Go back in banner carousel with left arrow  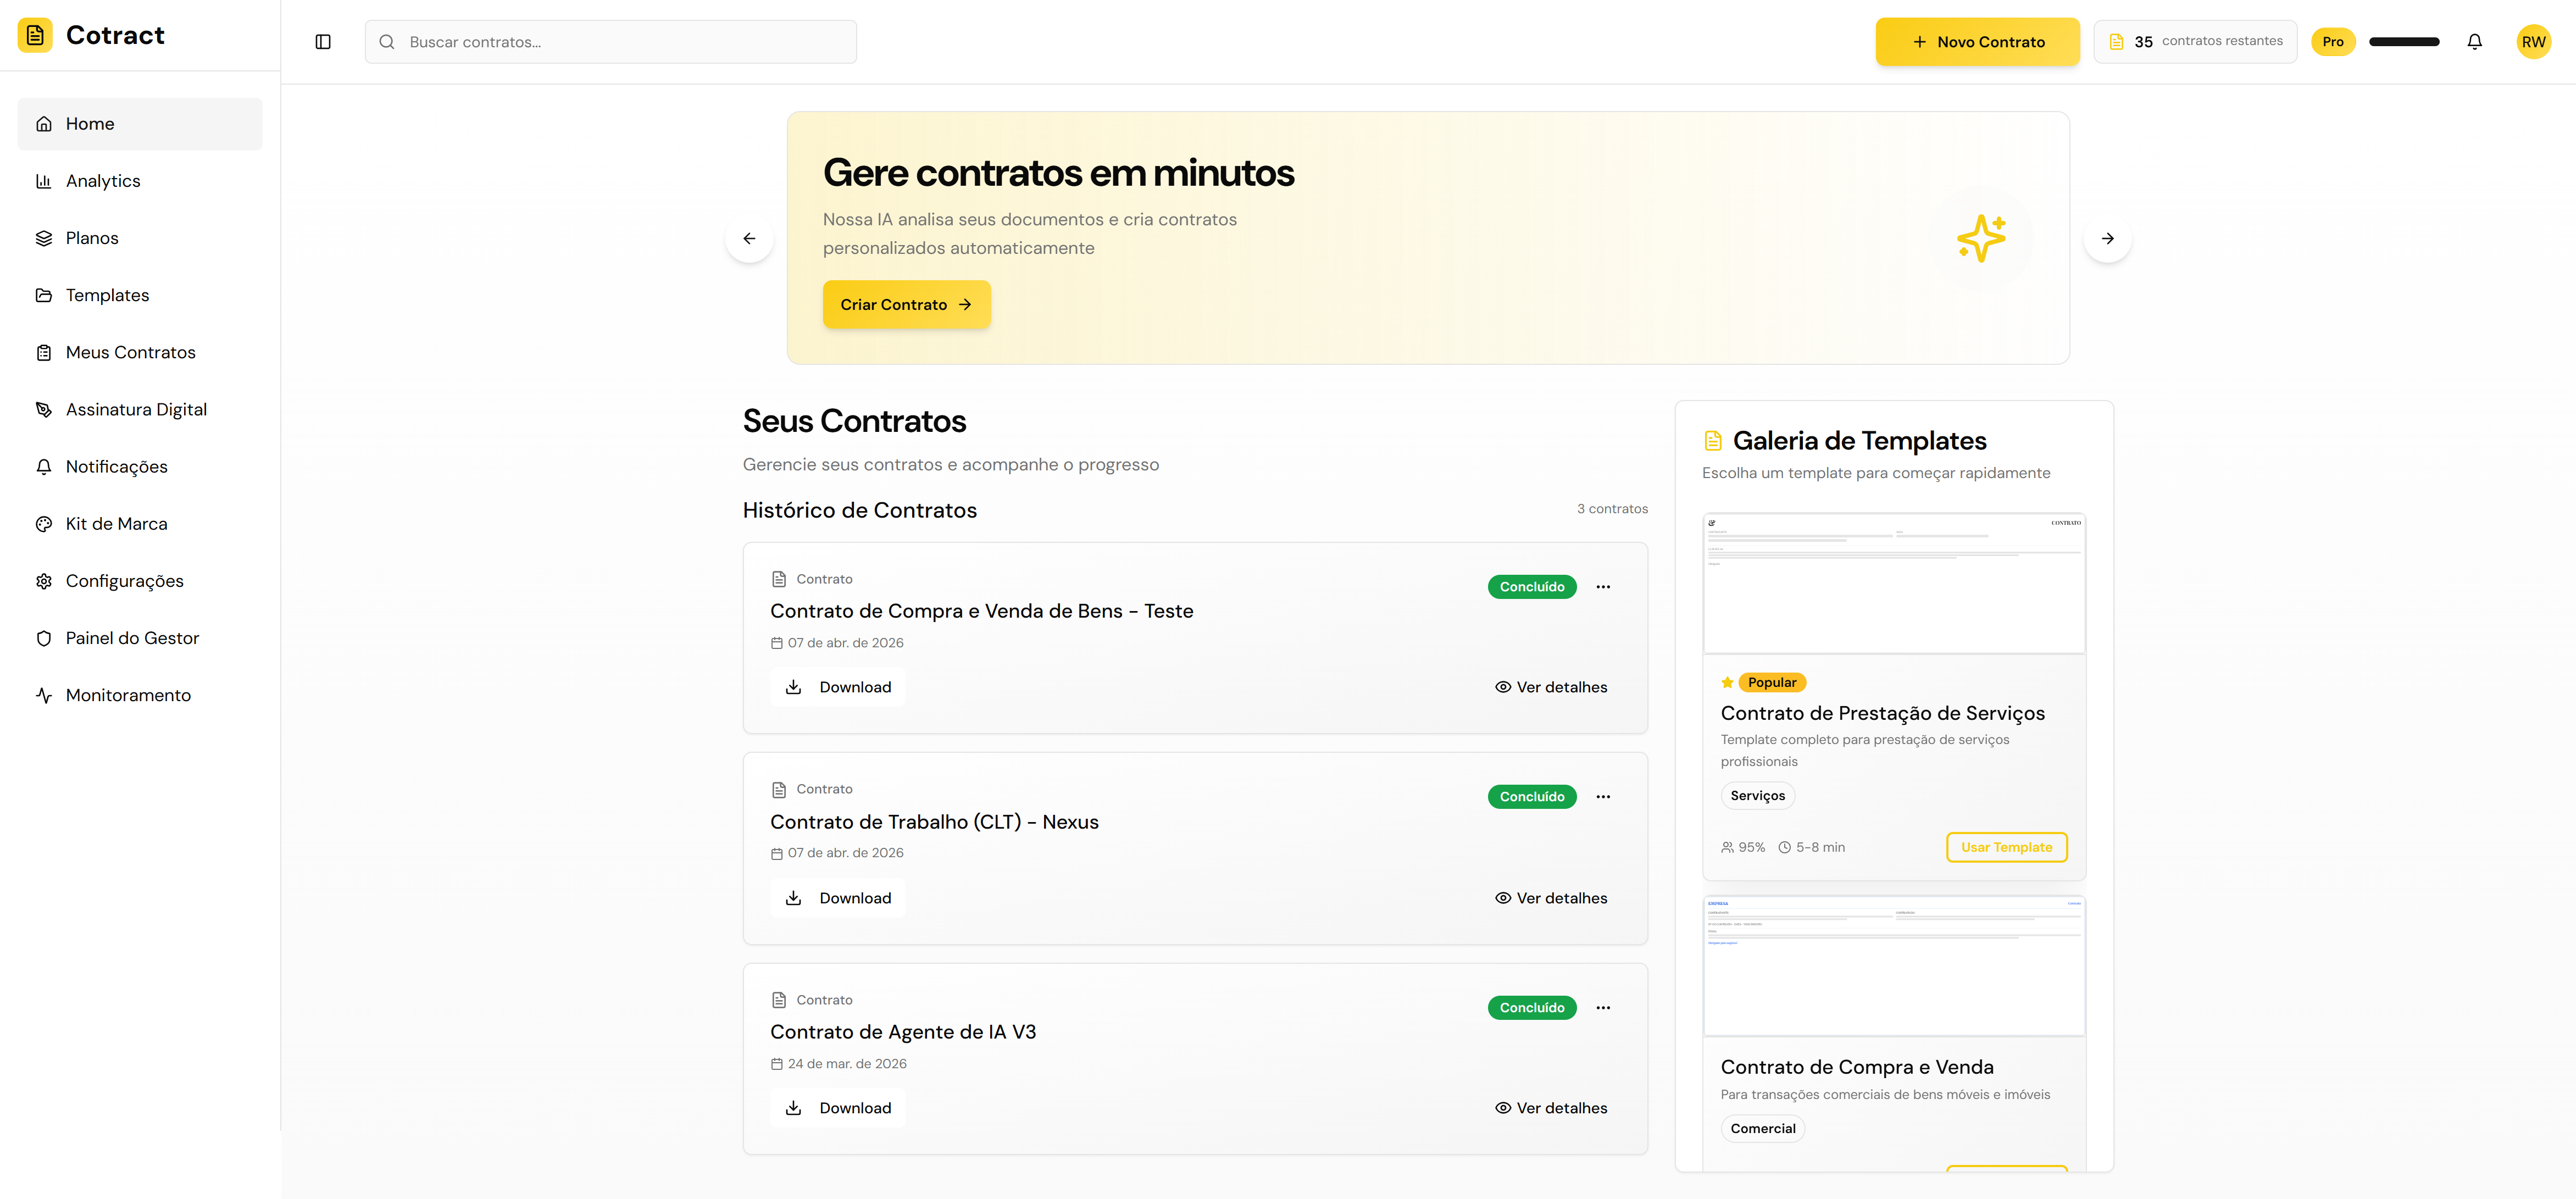750,238
